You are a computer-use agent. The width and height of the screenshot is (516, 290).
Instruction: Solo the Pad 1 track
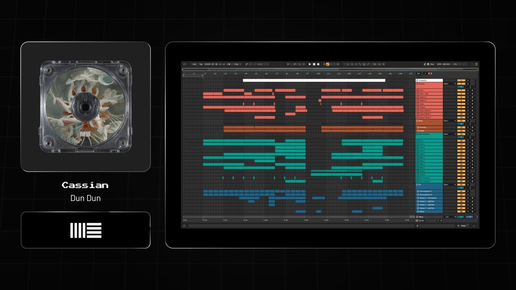click(468, 144)
